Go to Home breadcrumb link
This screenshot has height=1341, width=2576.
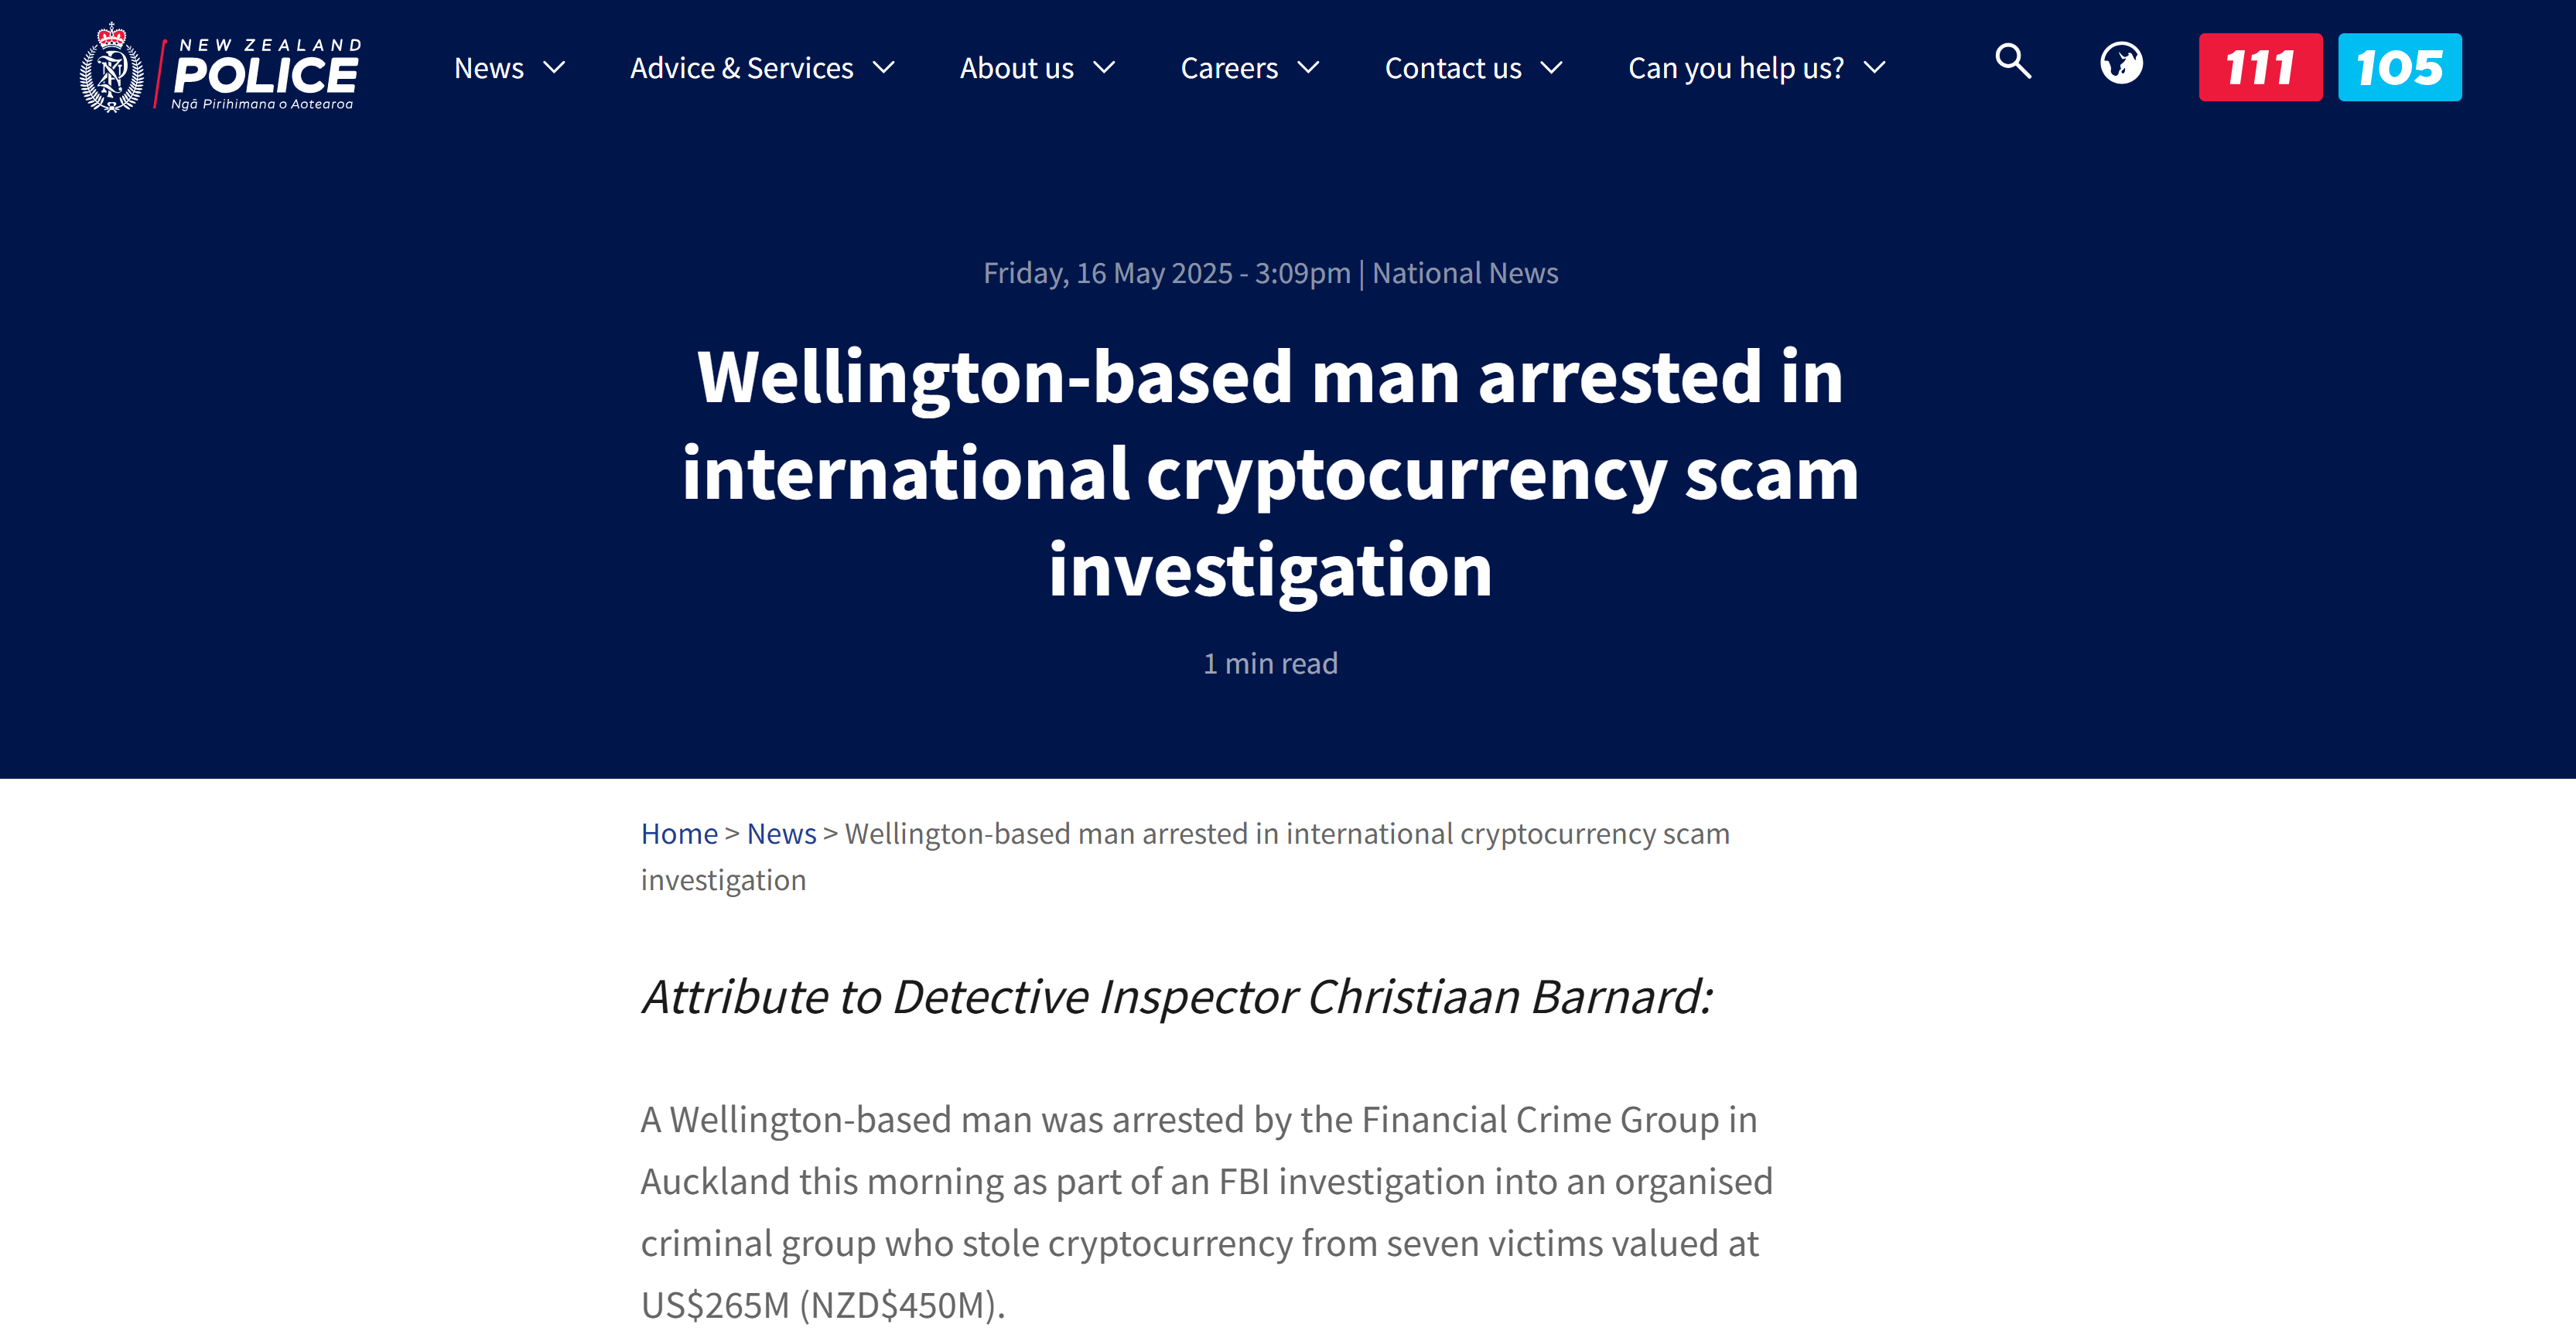click(679, 833)
